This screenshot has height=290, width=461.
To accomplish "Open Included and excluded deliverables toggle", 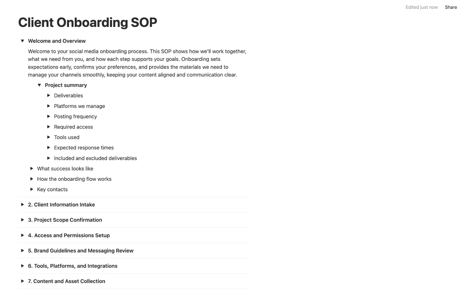I will (x=48, y=158).
